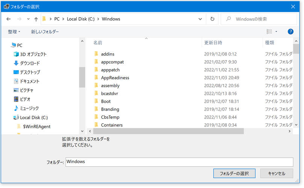Click folder icon beside Boot

click(x=96, y=101)
